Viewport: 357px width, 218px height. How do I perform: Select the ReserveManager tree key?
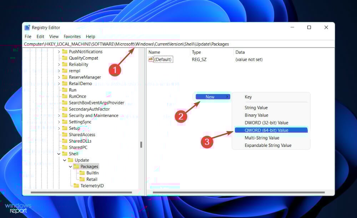pos(85,77)
